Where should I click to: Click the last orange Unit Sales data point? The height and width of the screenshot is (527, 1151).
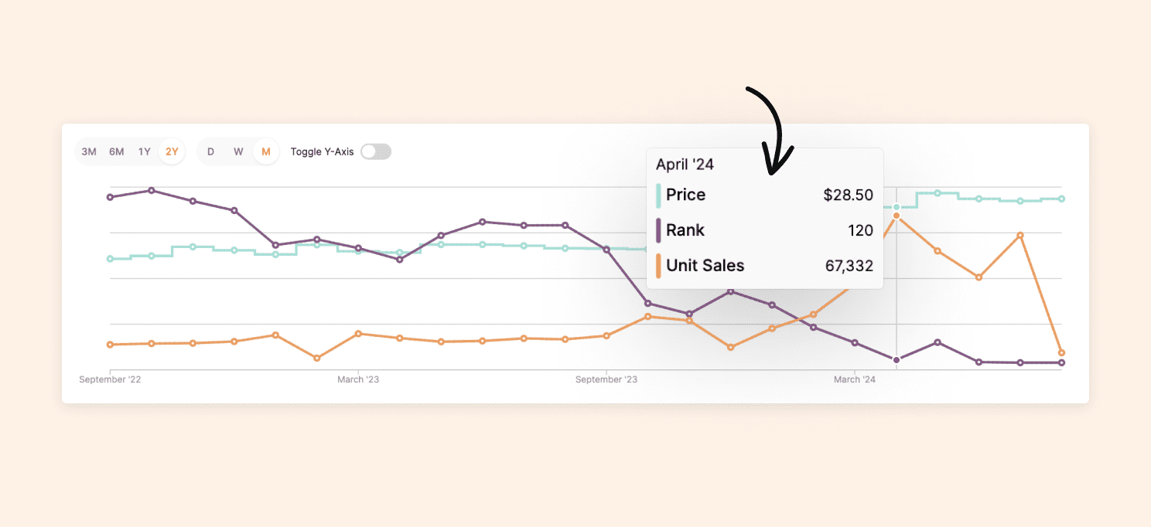pyautogui.click(x=1061, y=352)
